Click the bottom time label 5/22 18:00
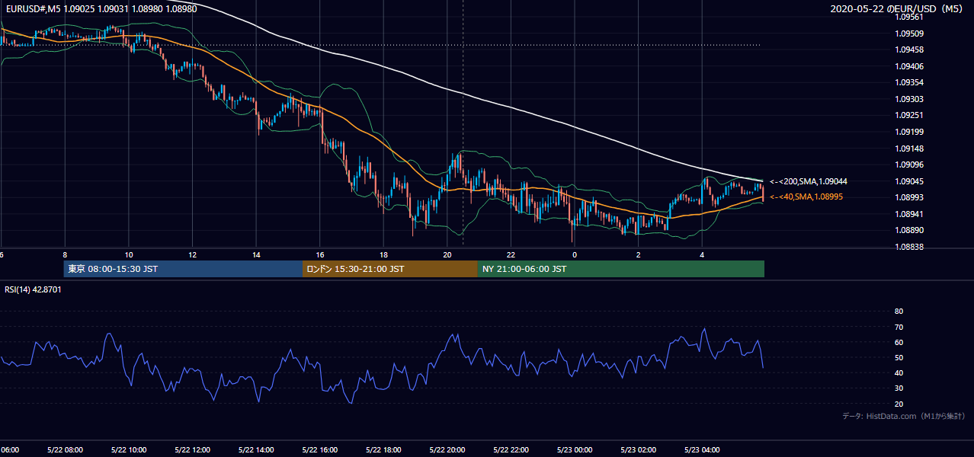Viewport: 974px width, 457px height. pos(383,449)
